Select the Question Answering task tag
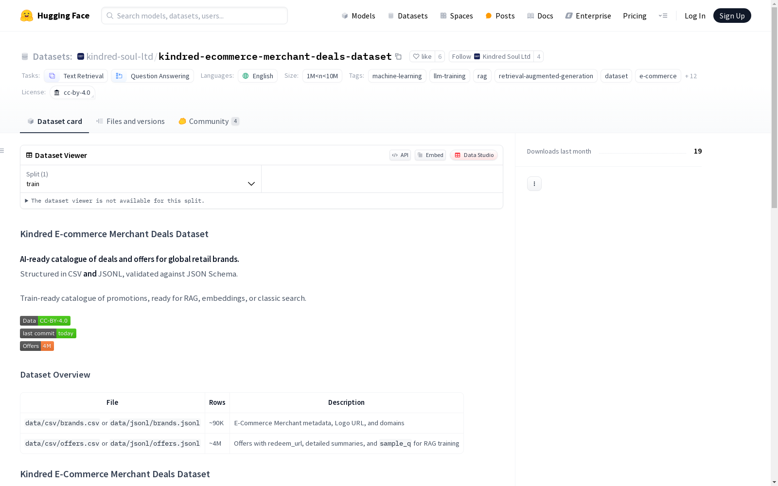 (x=152, y=76)
